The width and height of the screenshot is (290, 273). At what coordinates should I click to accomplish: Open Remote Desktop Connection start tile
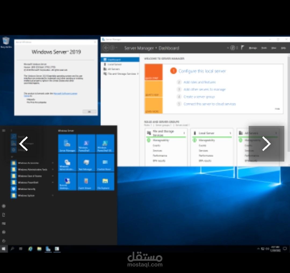pyautogui.click(x=67, y=181)
